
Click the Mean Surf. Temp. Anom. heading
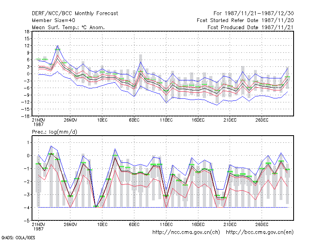coord(68,27)
